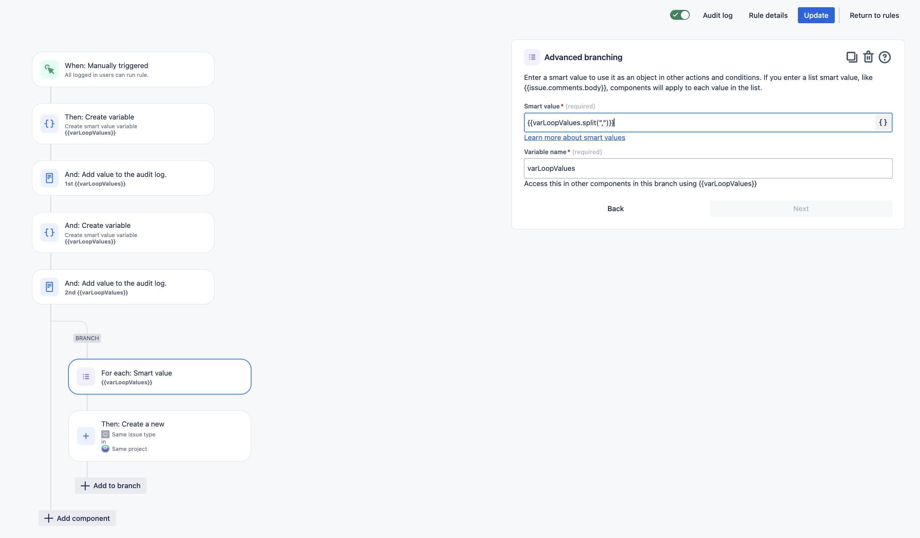Viewport: 920px width, 538px height.
Task: Click the duplicate component icon
Action: click(x=852, y=57)
